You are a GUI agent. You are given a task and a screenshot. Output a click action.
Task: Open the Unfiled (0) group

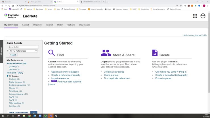point(14,66)
